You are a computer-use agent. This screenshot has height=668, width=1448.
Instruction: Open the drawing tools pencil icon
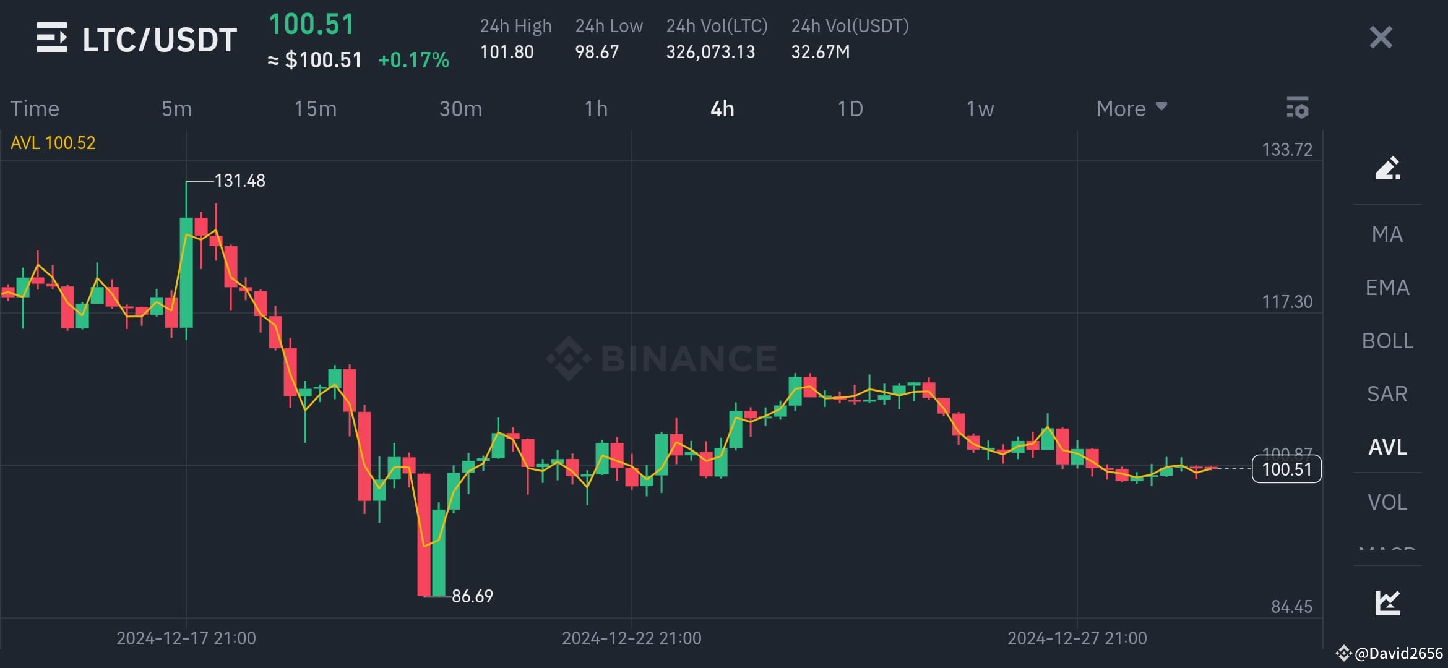(1388, 169)
